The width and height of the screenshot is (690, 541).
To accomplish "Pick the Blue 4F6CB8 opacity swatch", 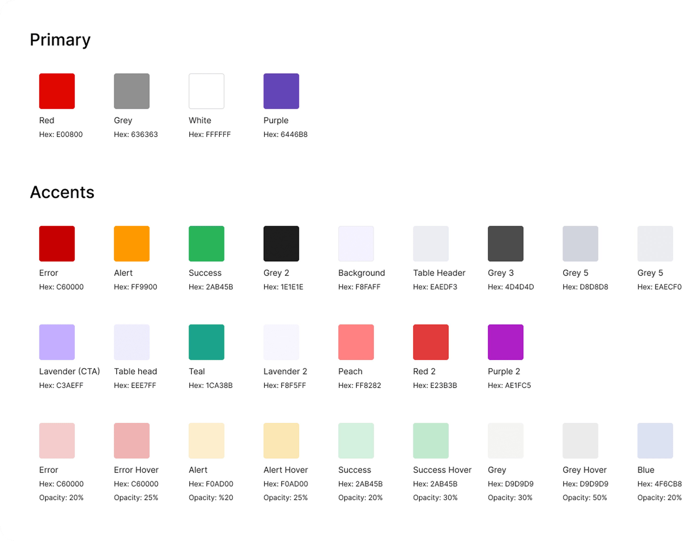I will click(655, 441).
